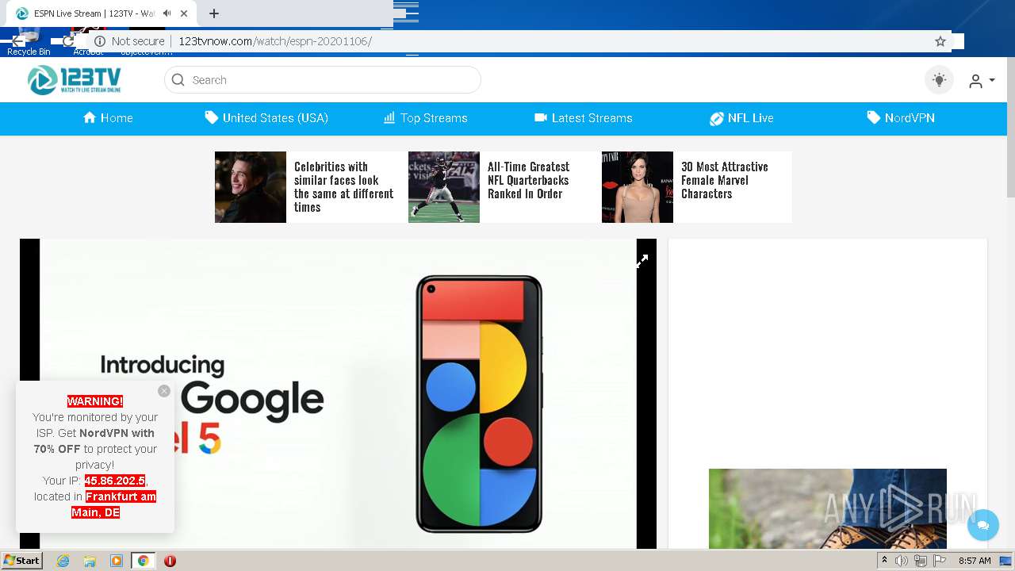Open 'All-Time Greatest NFL Quarterbacks' link

528,180
